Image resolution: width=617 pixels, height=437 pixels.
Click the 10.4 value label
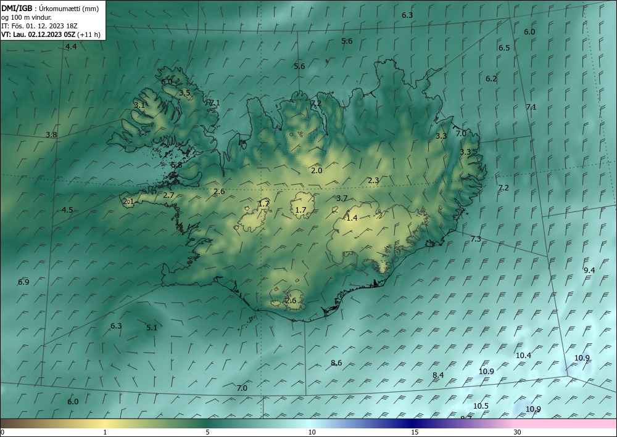pyautogui.click(x=523, y=355)
